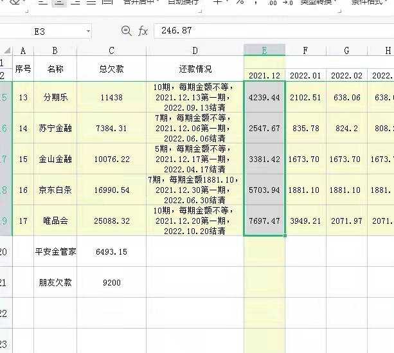Click the 3949.21 cell
394x353 pixels.
(305, 221)
